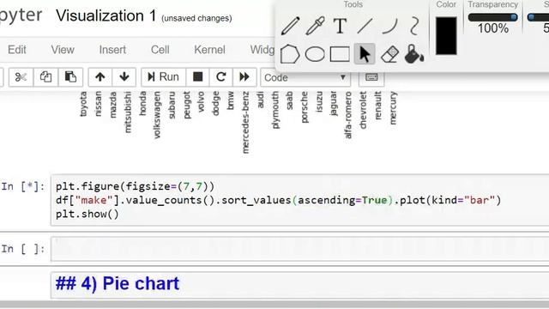
Task: Move selected cell down
Action: [124, 76]
